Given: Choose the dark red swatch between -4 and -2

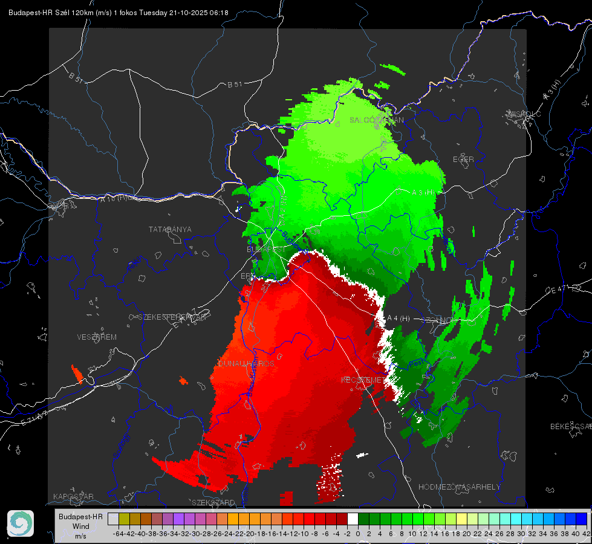Looking at the screenshot, I should (x=342, y=519).
